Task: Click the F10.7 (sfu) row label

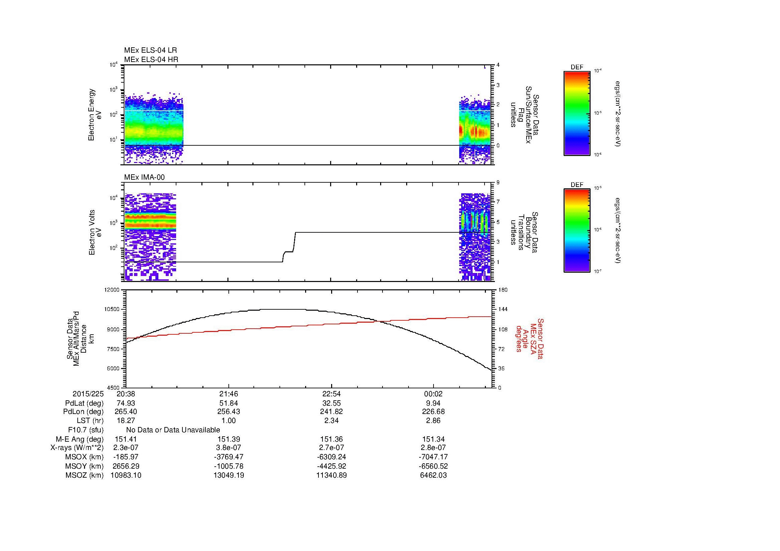Action: pyautogui.click(x=86, y=430)
